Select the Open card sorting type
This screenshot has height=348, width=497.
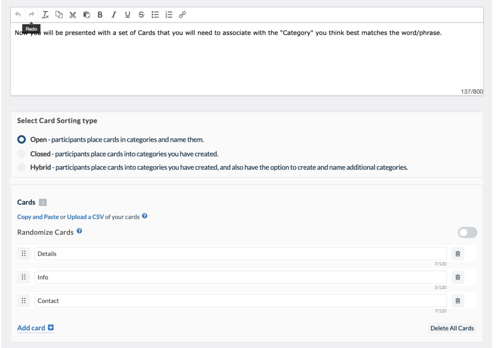click(x=20, y=139)
